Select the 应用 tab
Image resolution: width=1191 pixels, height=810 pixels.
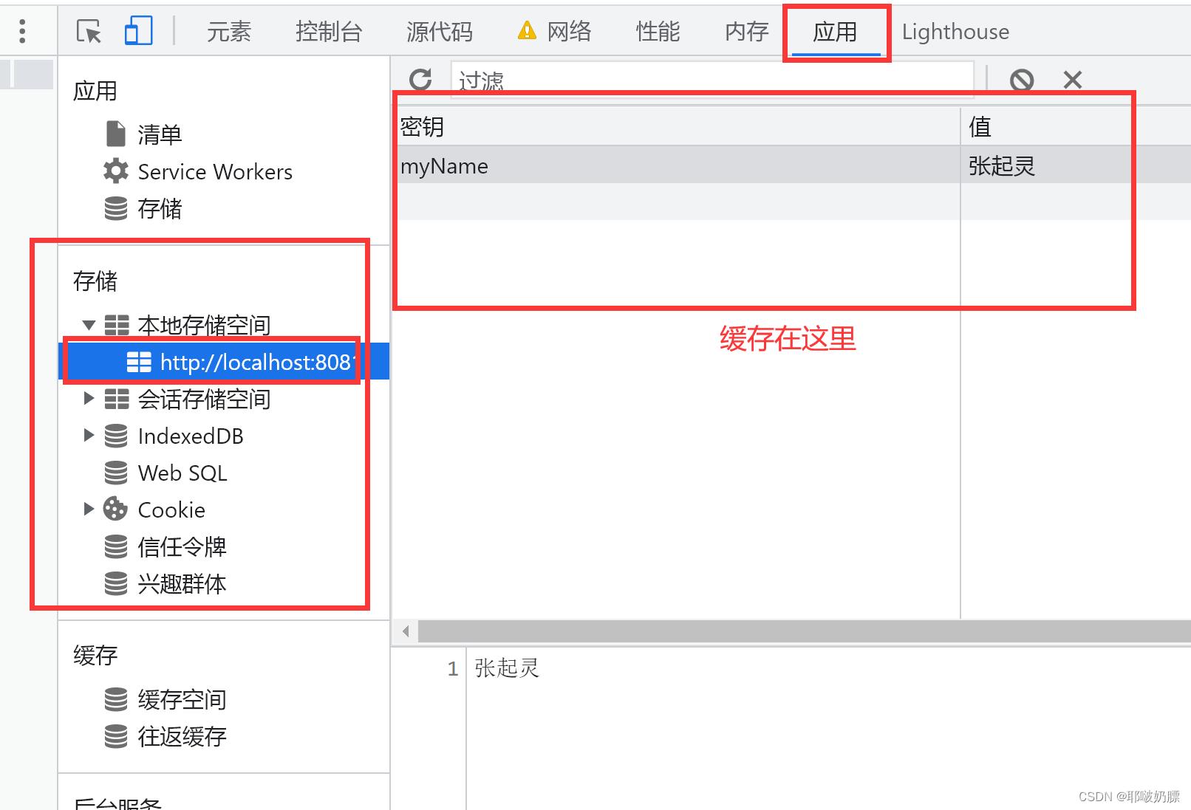tap(836, 32)
